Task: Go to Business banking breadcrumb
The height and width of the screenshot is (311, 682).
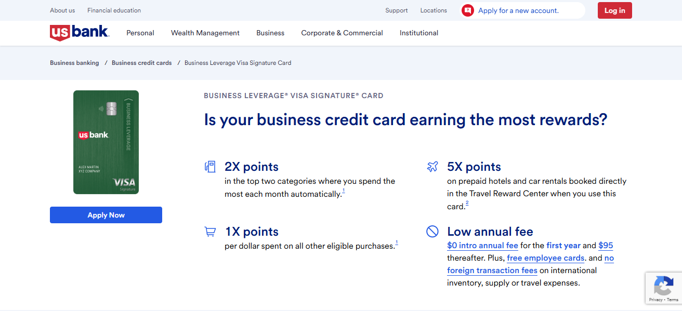Action: 74,63
